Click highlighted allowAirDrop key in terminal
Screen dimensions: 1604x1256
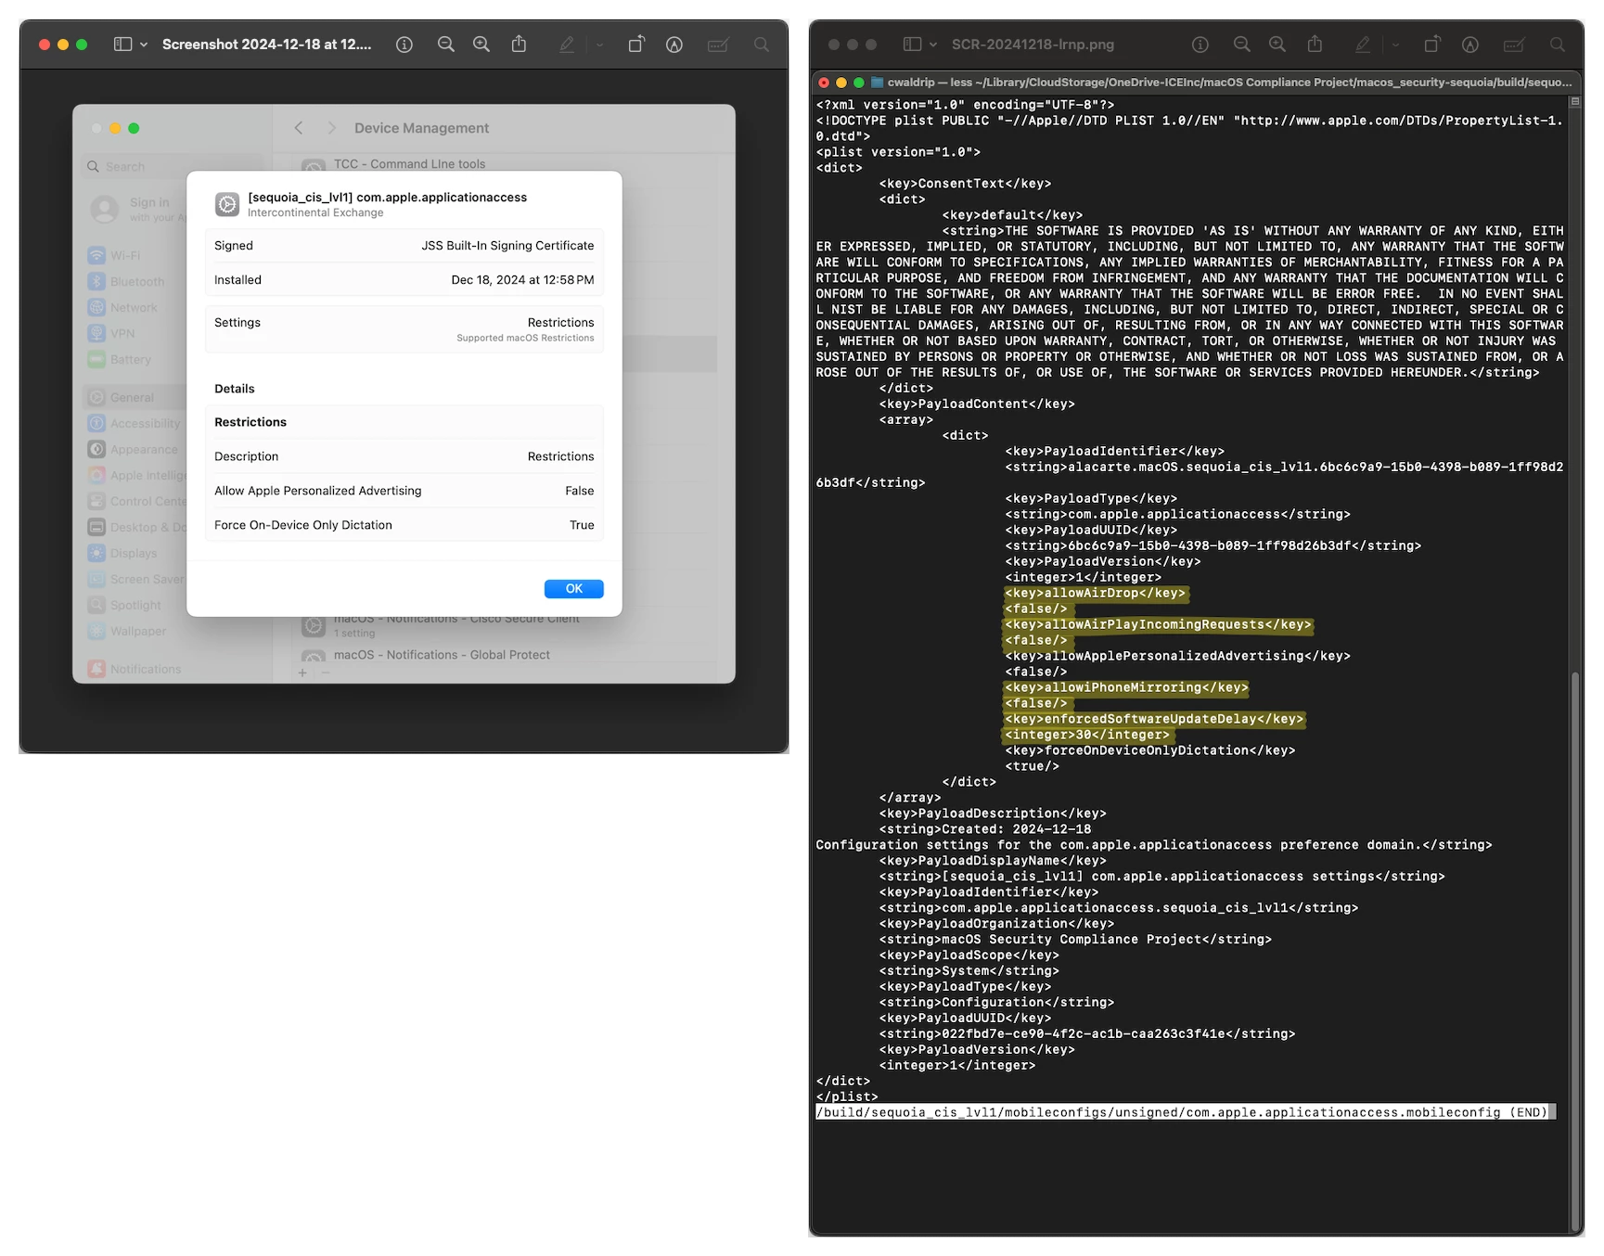[x=1096, y=594]
